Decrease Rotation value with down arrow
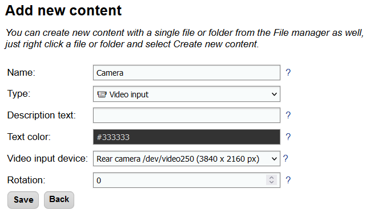The height and width of the screenshot is (218, 370). point(271,182)
